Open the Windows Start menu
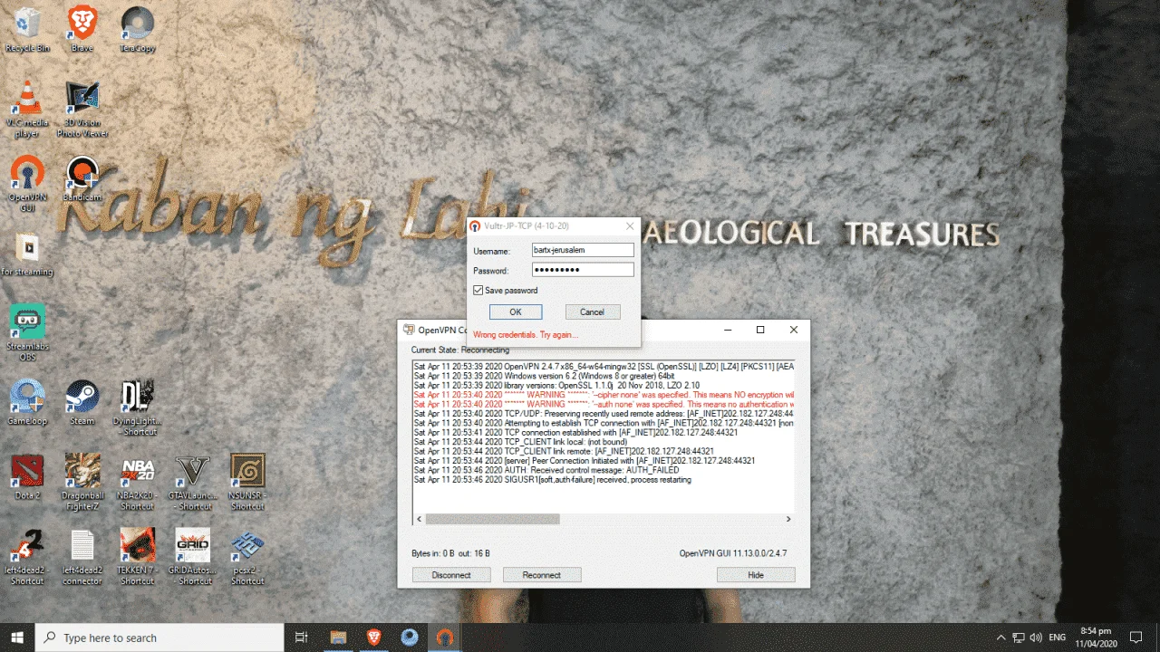1160x652 pixels. [x=17, y=638]
